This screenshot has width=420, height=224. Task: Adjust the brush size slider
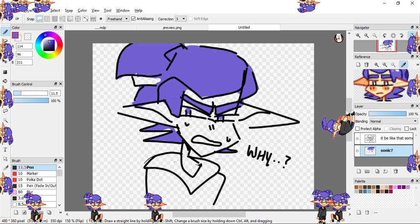(x=30, y=93)
